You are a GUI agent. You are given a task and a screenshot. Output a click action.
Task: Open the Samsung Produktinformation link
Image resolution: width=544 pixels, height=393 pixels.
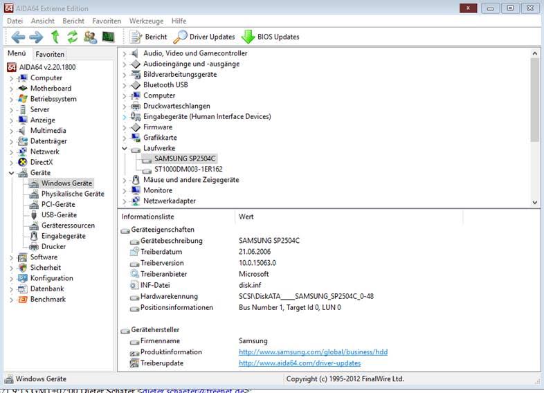tap(313, 352)
